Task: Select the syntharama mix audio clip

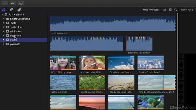Action: coord(113,24)
